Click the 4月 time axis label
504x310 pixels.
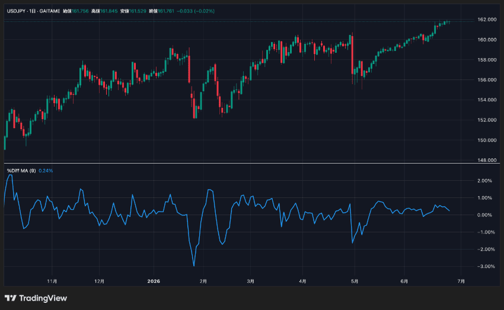pos(302,282)
